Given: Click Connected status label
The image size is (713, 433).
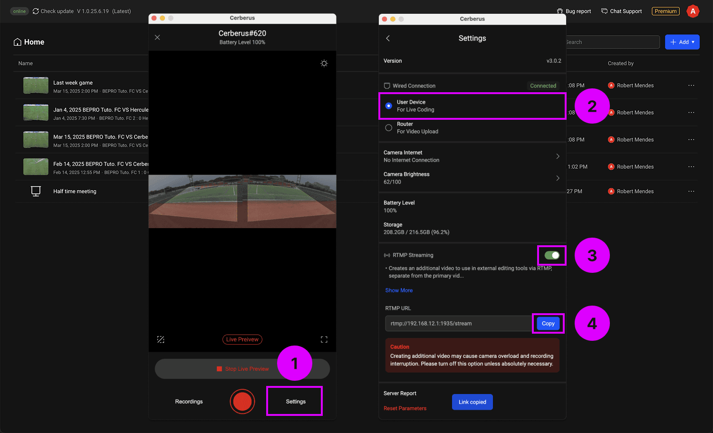Looking at the screenshot, I should pos(543,86).
